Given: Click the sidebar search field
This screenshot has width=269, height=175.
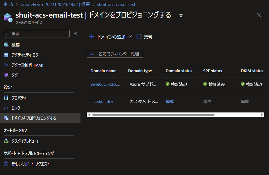Looking at the screenshot, I should click(37, 34).
